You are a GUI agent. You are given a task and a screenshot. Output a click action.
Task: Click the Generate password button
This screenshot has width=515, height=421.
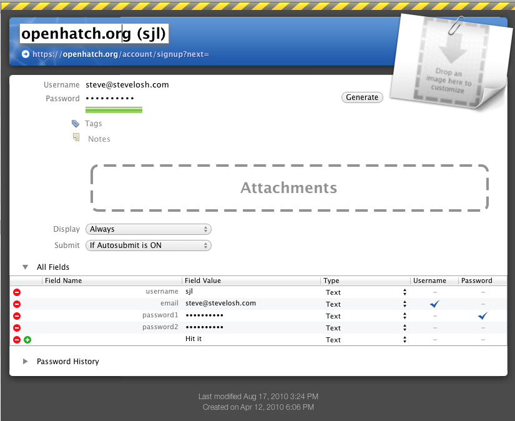(x=362, y=97)
